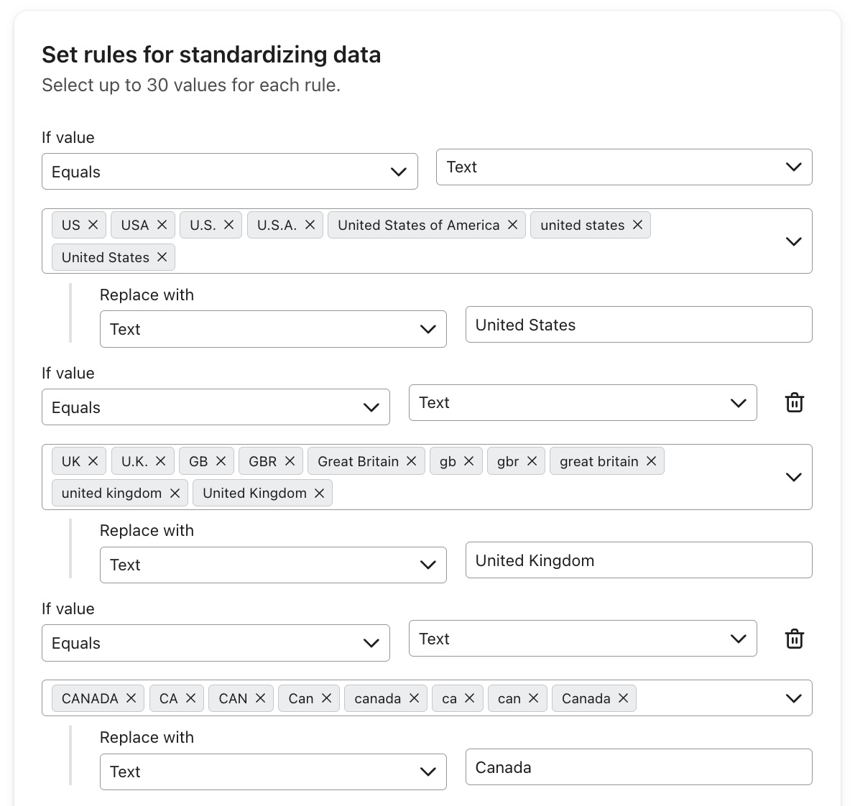The height and width of the screenshot is (806, 855).
Task: Remove the "U.S.A." tag
Action: 310,225
